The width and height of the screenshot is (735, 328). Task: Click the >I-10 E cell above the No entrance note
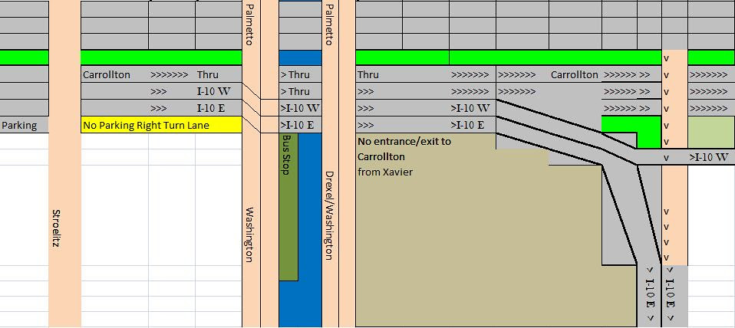(472, 125)
